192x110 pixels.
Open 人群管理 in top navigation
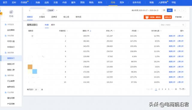point(163,2)
